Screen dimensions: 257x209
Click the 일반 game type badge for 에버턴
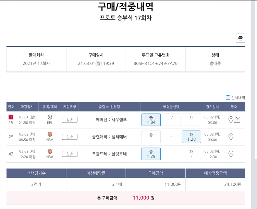[x=70, y=120]
